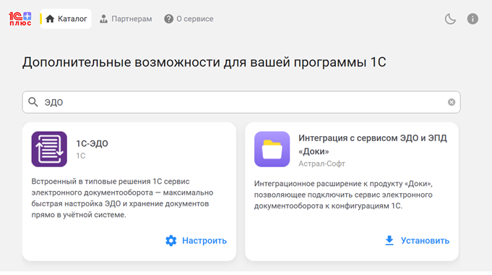Open the 1С-ЭДО card title
Image resolution: width=492 pixels, height=275 pixels.
coord(92,143)
